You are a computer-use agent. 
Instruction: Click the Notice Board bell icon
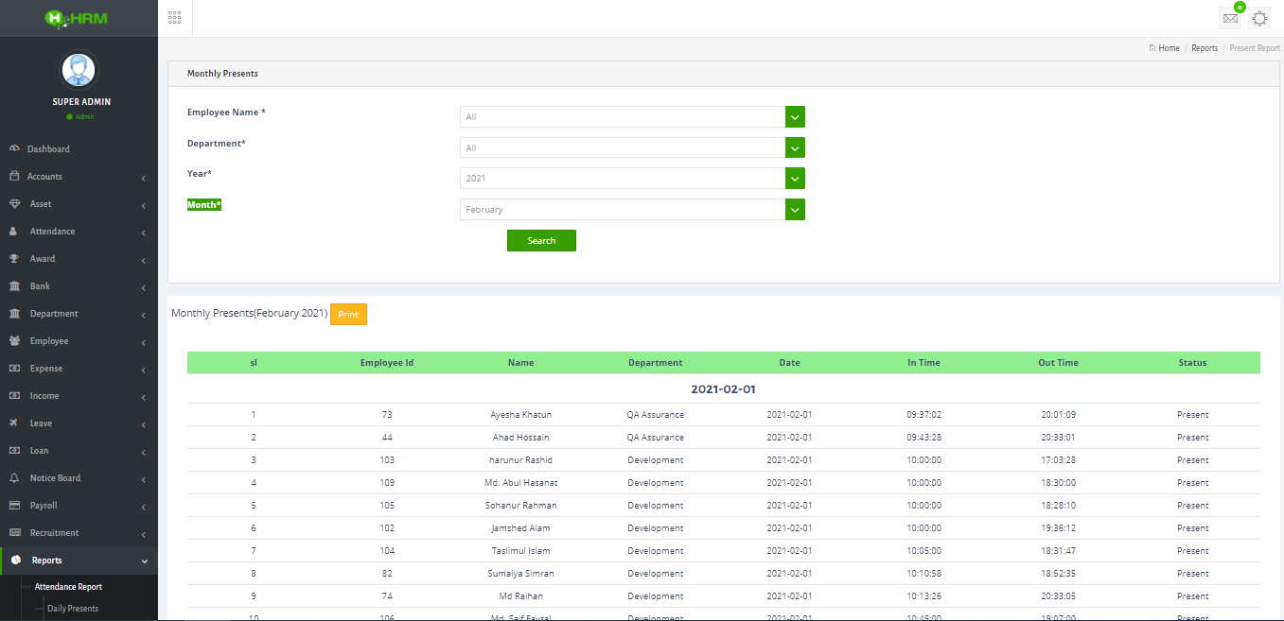coord(14,478)
